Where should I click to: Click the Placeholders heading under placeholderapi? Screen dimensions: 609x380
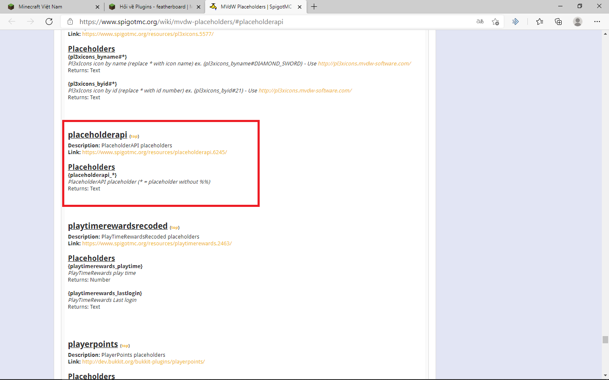point(91,167)
